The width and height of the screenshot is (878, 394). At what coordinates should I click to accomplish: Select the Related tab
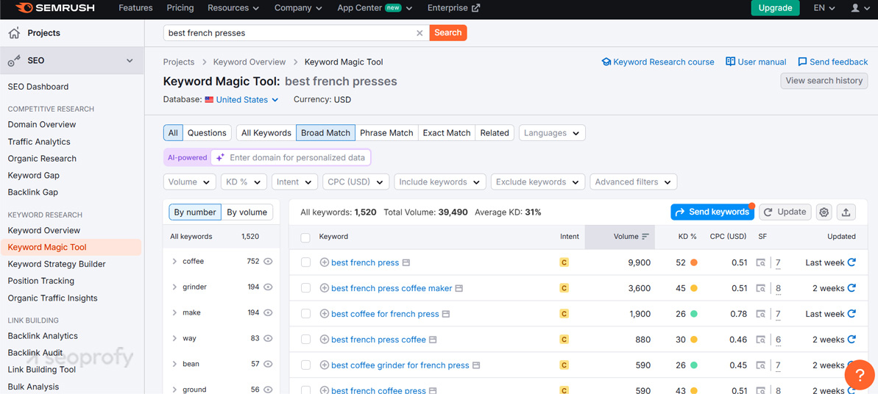[x=495, y=133]
